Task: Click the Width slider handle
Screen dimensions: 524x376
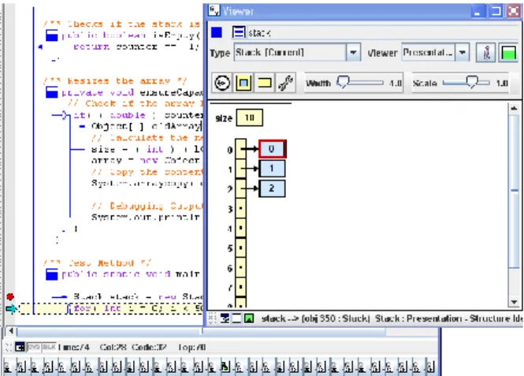Action: (343, 81)
